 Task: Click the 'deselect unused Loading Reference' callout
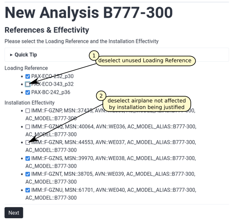tap(145, 61)
